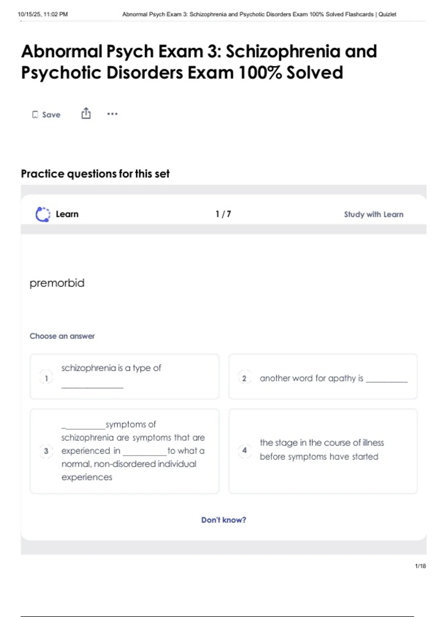This screenshot has width=435, height=617.
Task: Click the Abnormal Psych Exam 3 title
Action: [199, 62]
